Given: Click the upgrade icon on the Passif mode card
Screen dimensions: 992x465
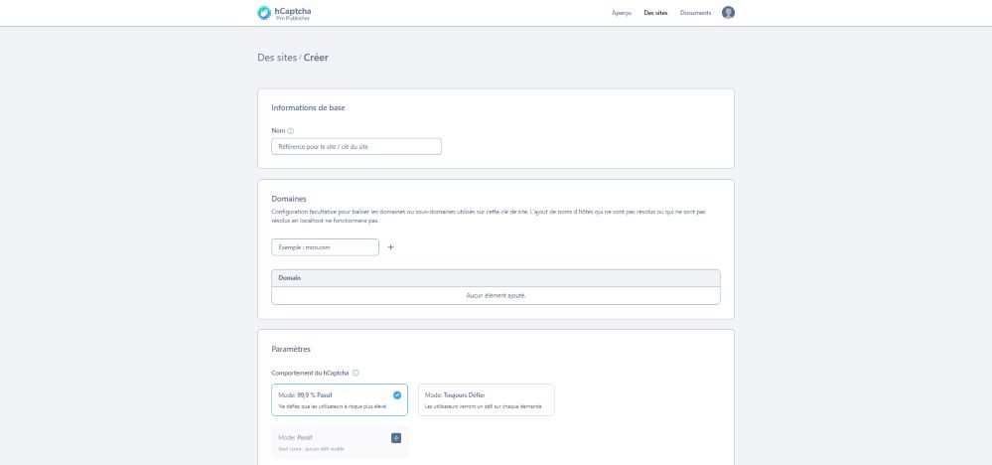Looking at the screenshot, I should point(396,438).
